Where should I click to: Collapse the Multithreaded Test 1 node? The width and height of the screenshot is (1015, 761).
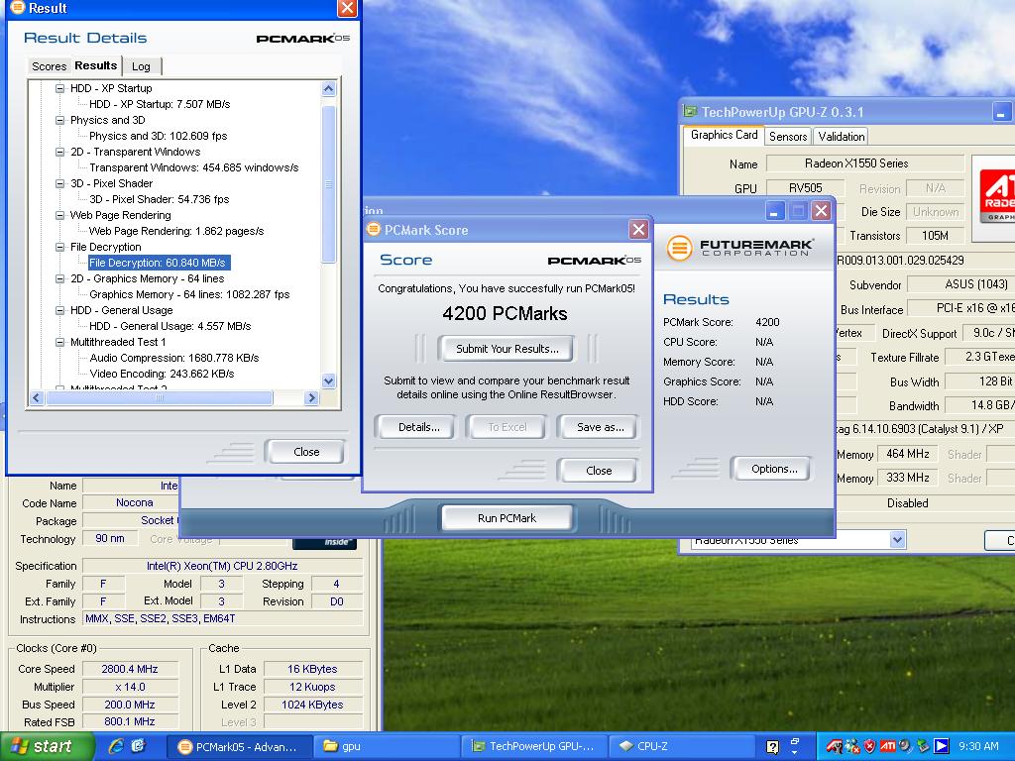(x=59, y=342)
